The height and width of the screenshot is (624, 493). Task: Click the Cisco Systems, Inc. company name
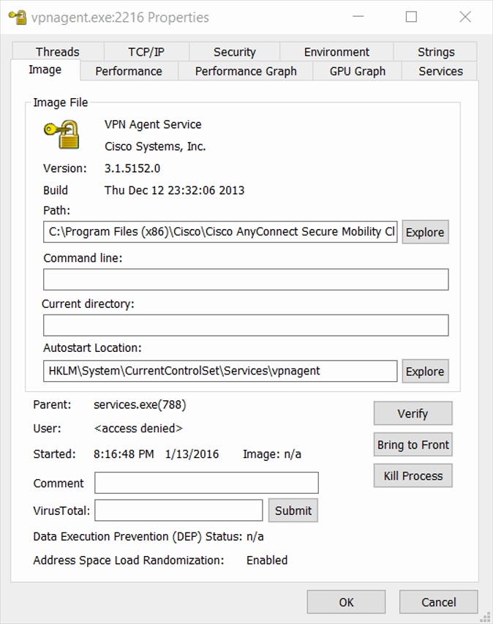tap(155, 146)
